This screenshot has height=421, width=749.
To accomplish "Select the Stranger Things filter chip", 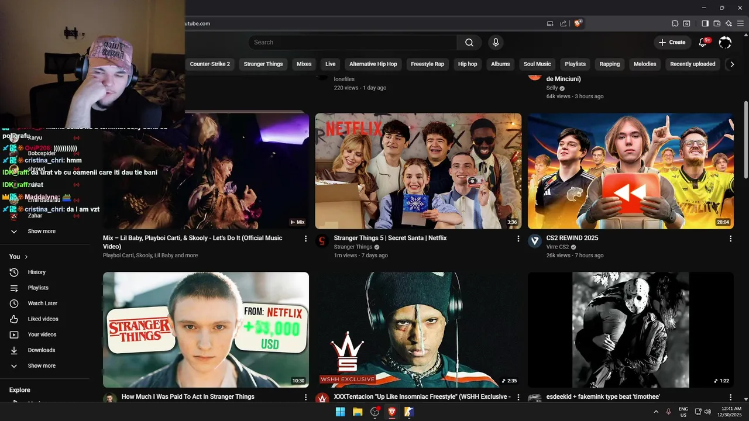I will click(263, 64).
